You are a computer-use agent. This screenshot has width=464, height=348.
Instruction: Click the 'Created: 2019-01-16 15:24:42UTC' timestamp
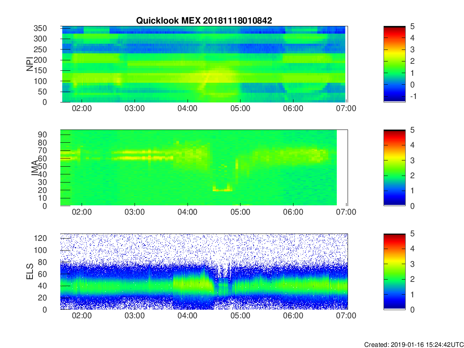point(413,344)
